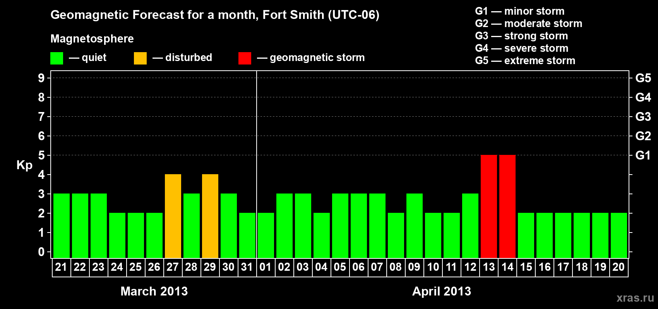Click the orange disturbed legend swatch
The height and width of the screenshot is (309, 658).
(140, 58)
